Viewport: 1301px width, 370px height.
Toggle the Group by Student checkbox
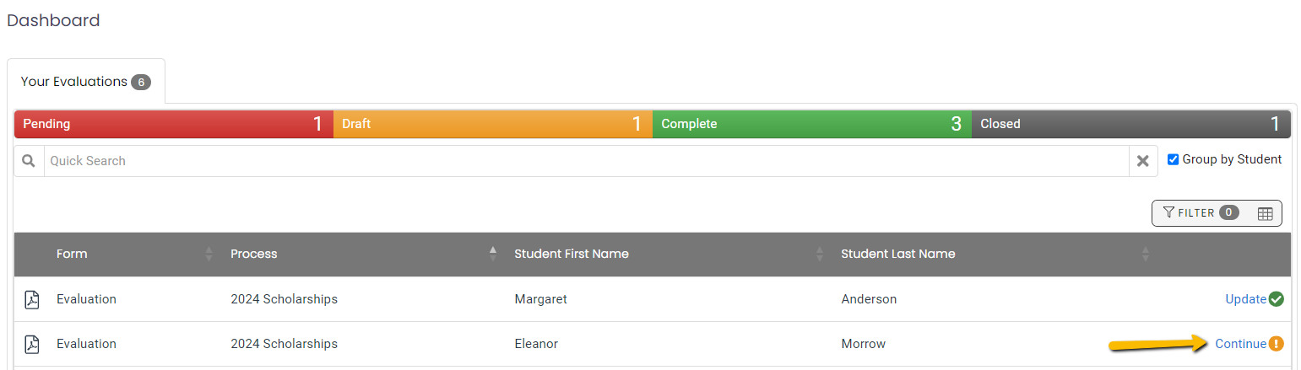(x=1173, y=159)
